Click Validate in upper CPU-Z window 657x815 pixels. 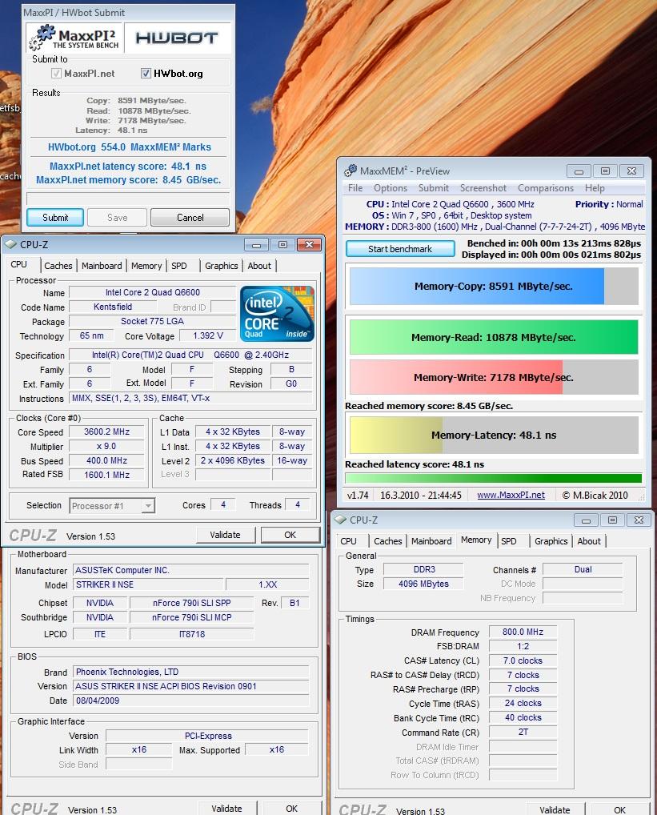(x=226, y=535)
